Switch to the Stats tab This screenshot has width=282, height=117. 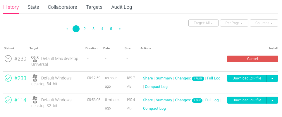pyautogui.click(x=33, y=7)
